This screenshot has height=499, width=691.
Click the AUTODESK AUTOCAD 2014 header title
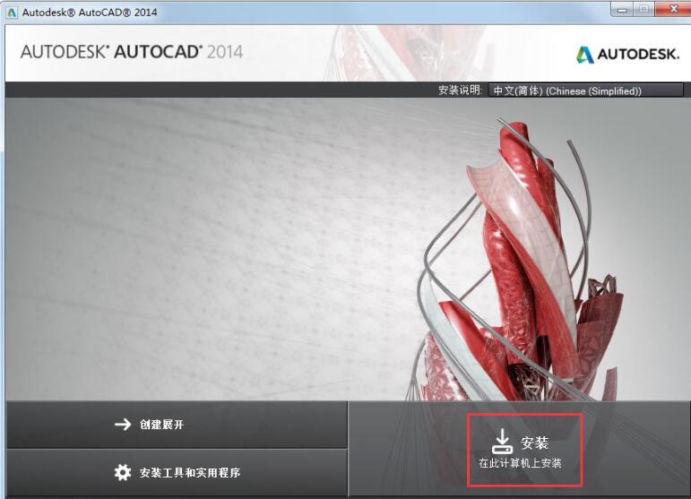[131, 51]
